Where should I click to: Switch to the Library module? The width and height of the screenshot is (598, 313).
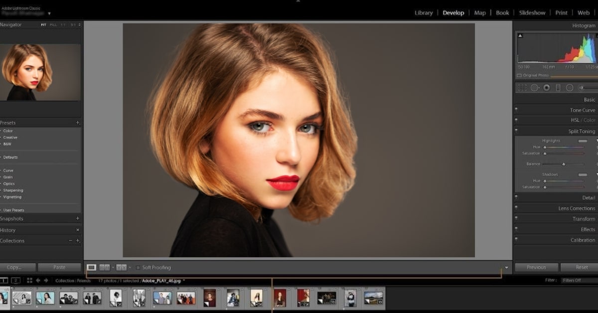[424, 13]
